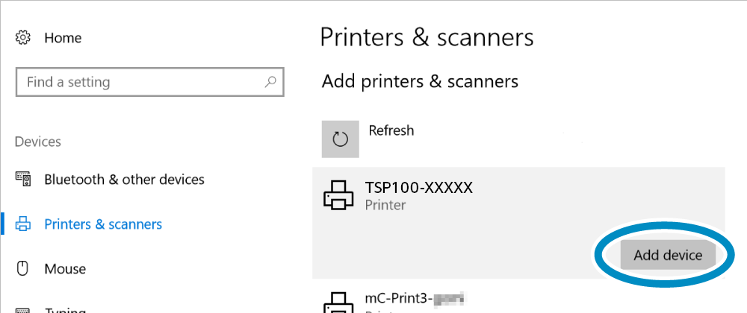Click the Bluetooth & other devices icon
747x313 pixels.
(x=23, y=179)
